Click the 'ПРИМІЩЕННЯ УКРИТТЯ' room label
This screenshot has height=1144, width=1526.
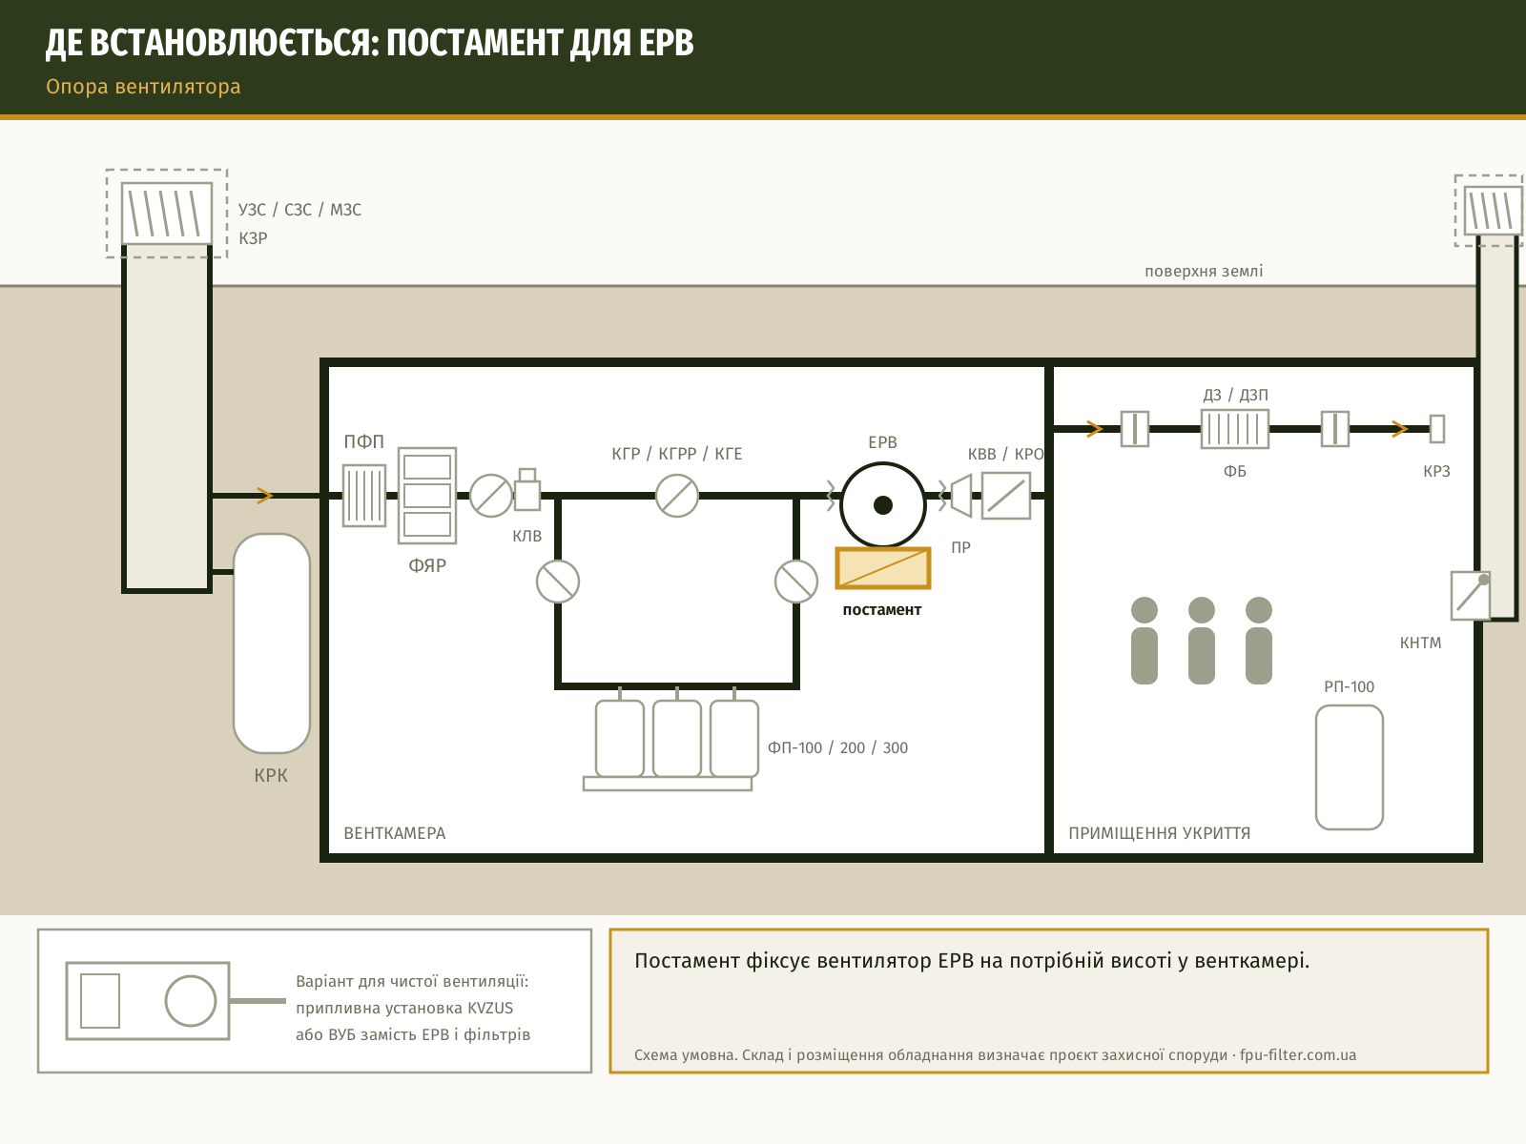click(x=1160, y=833)
